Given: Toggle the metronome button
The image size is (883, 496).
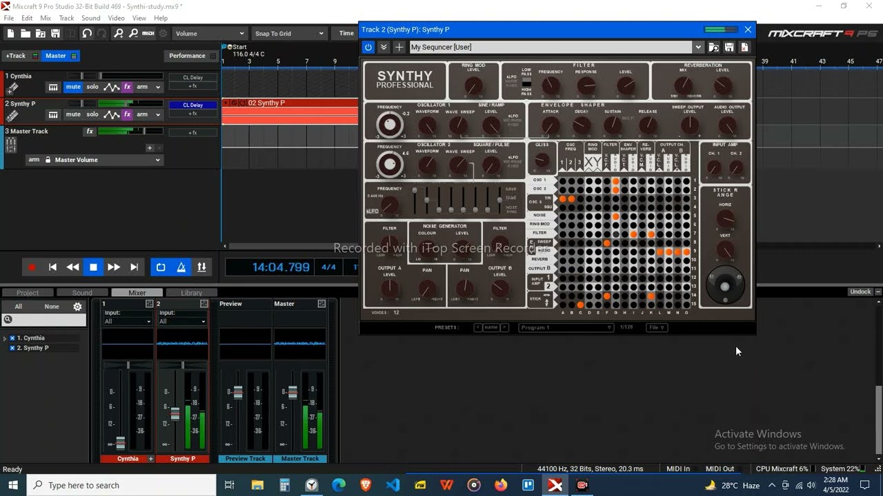Looking at the screenshot, I should click(181, 267).
